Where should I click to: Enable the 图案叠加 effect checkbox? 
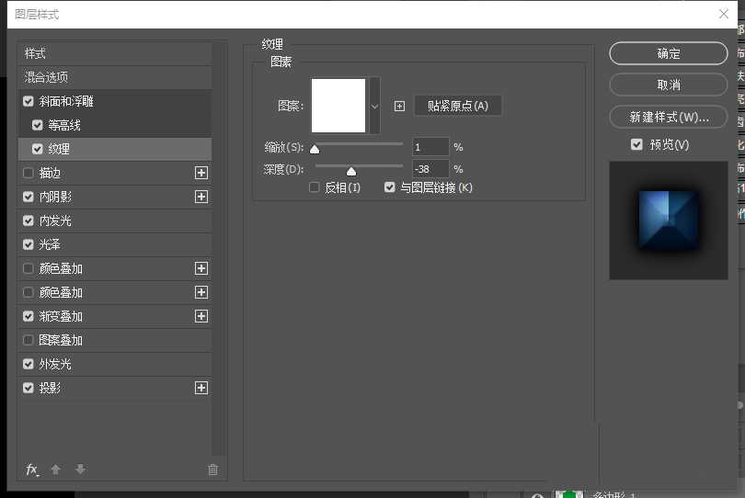pyautogui.click(x=28, y=340)
